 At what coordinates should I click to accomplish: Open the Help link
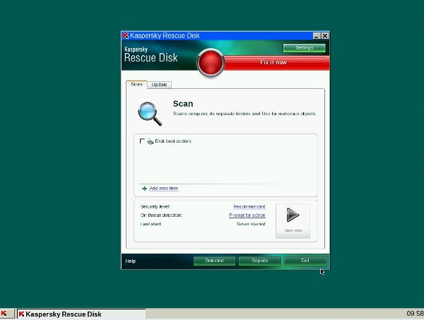tap(130, 261)
